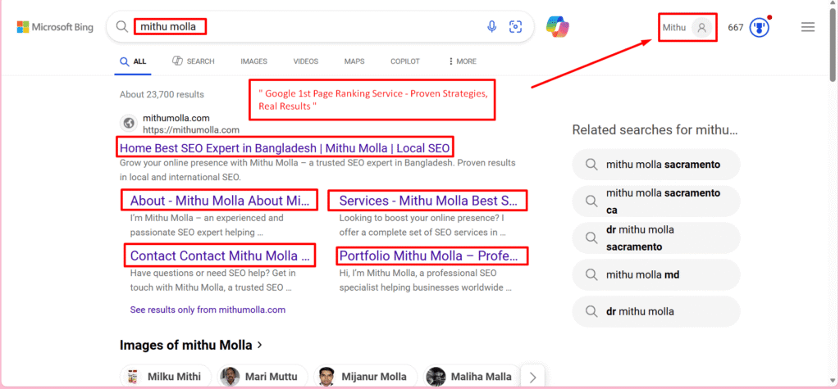Open the Rewards trophy medal icon
Viewport: 840px width, 389px height.
759,27
